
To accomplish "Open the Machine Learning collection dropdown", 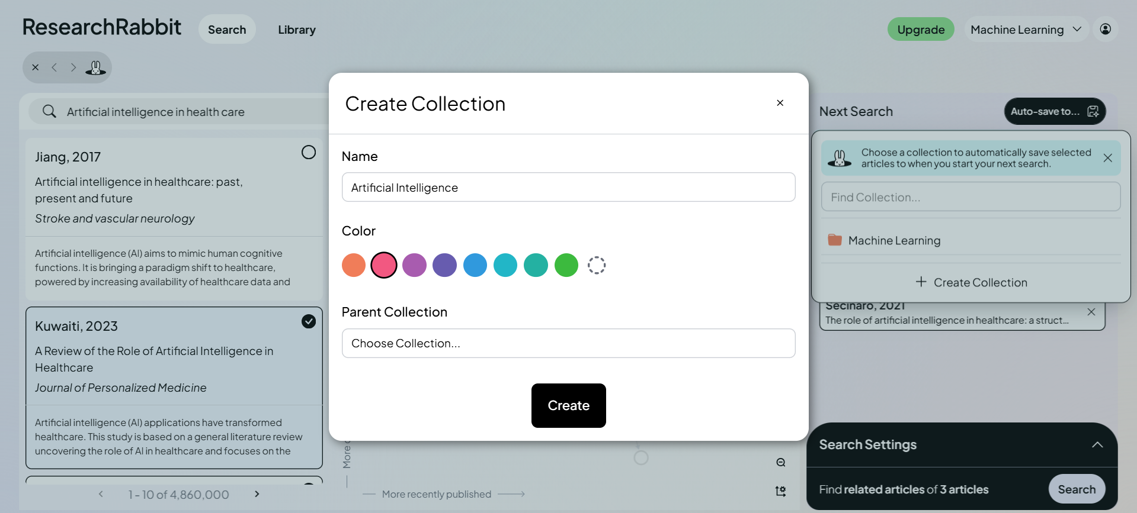I will tap(1027, 29).
